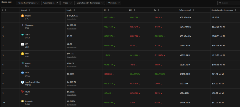
Task: Sort by rank number column arrows
Action: pyautogui.click(x=5, y=10)
